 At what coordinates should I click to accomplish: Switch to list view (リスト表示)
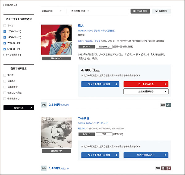tap(140, 11)
